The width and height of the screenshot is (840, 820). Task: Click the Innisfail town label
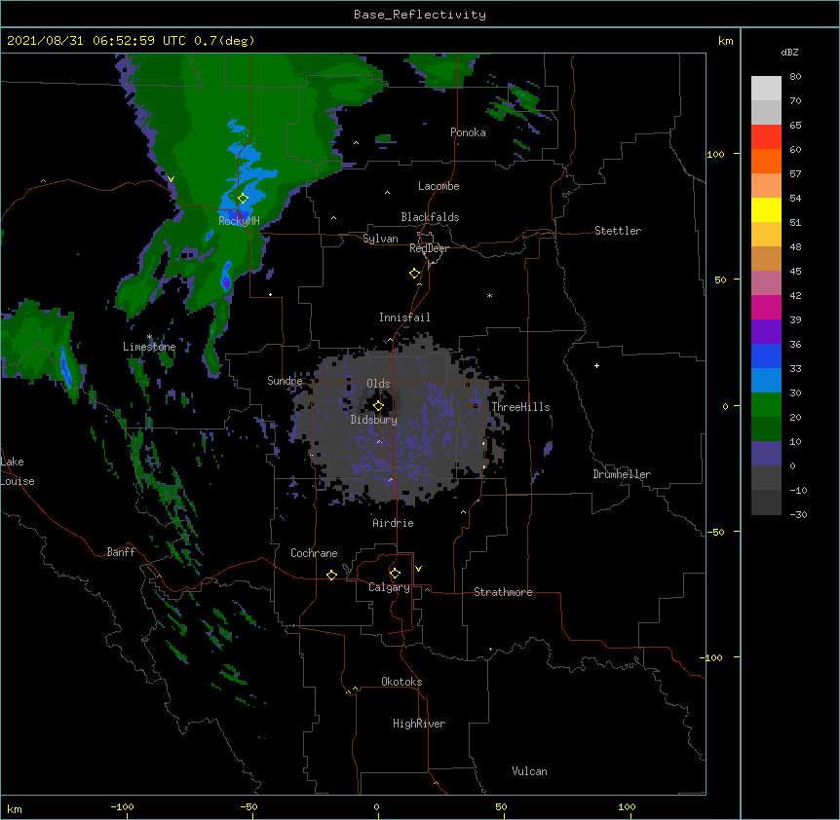click(x=404, y=317)
